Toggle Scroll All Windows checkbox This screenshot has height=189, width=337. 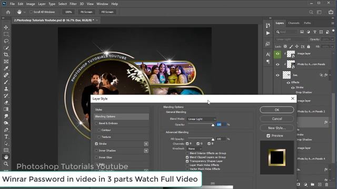pyautogui.click(x=31, y=12)
